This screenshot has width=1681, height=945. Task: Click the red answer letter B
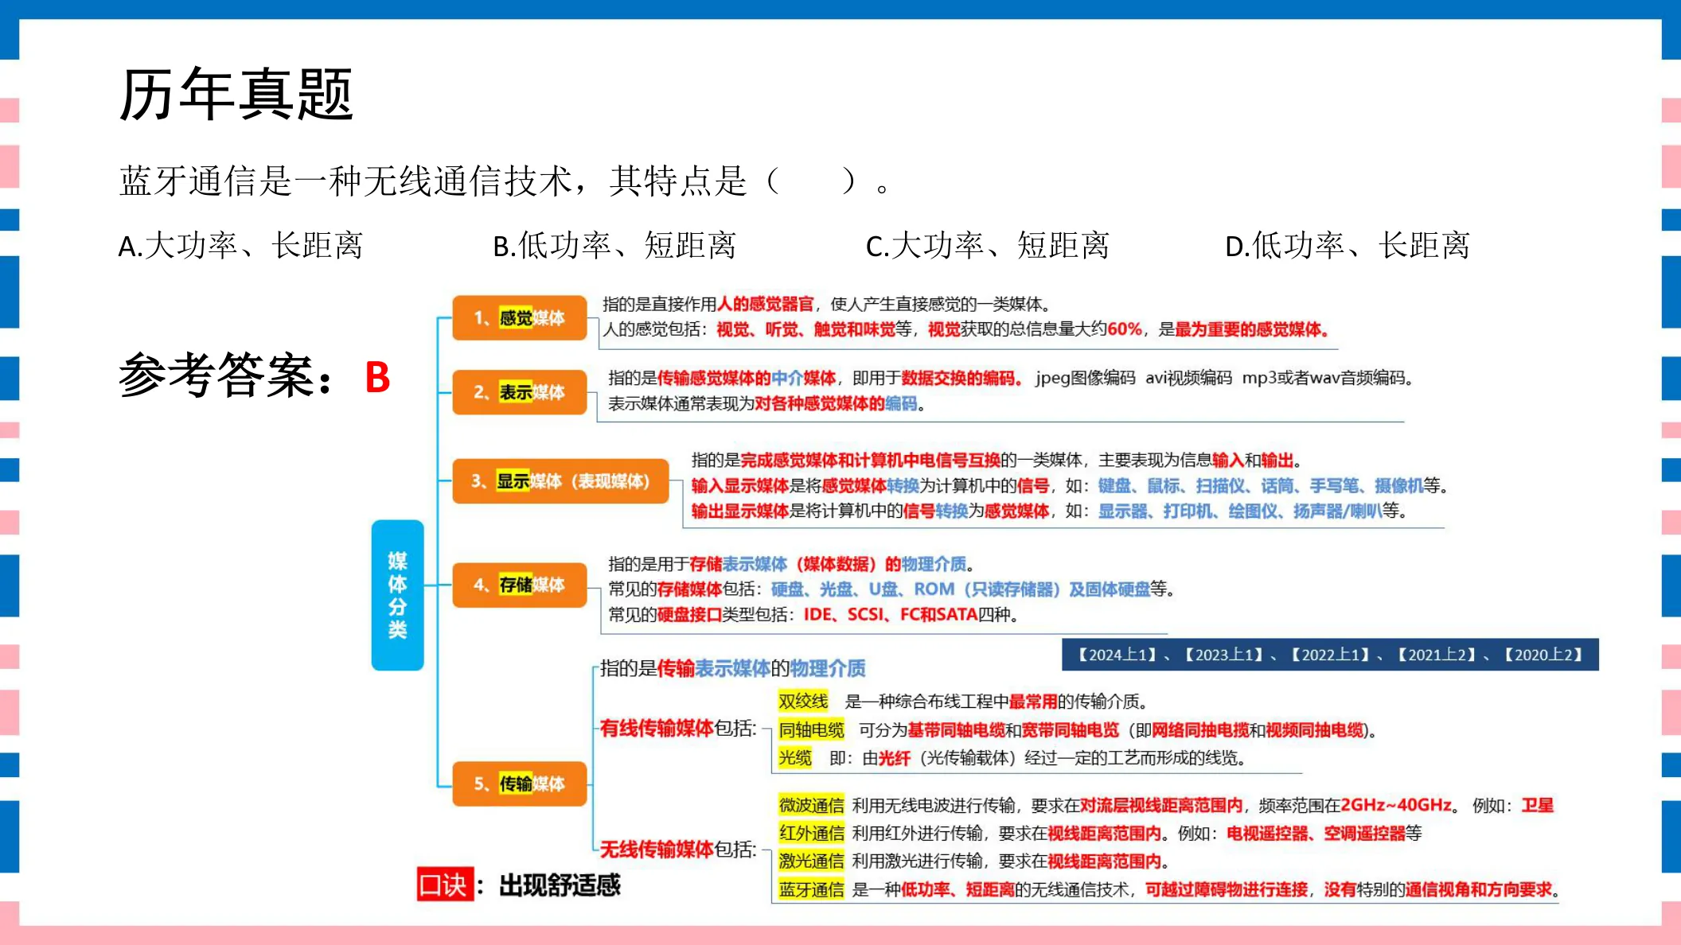[377, 377]
